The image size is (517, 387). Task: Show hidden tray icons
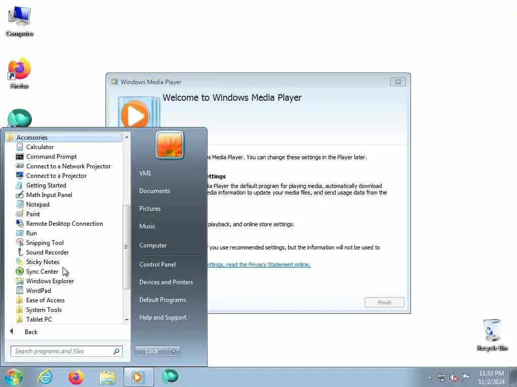point(429,378)
